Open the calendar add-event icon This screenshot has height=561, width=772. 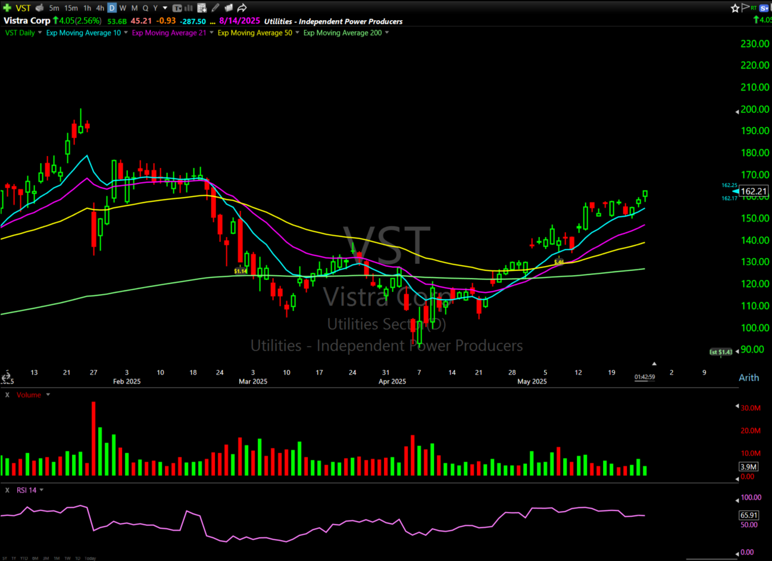click(202, 8)
